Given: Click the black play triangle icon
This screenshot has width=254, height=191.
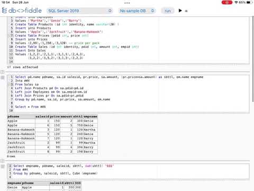Looking at the screenshot, I should tap(180, 11).
